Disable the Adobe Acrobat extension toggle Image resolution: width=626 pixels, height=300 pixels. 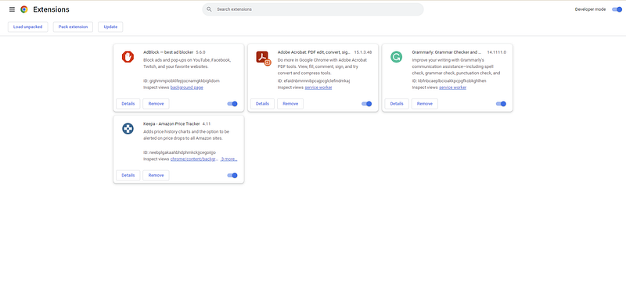coord(366,104)
